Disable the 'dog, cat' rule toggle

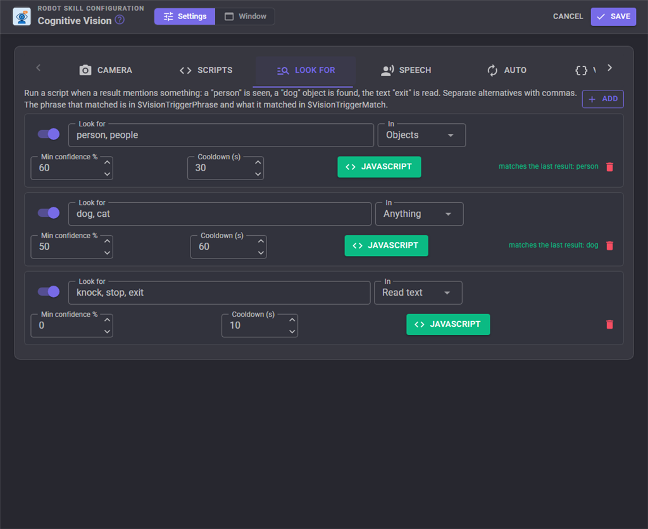[x=49, y=213]
